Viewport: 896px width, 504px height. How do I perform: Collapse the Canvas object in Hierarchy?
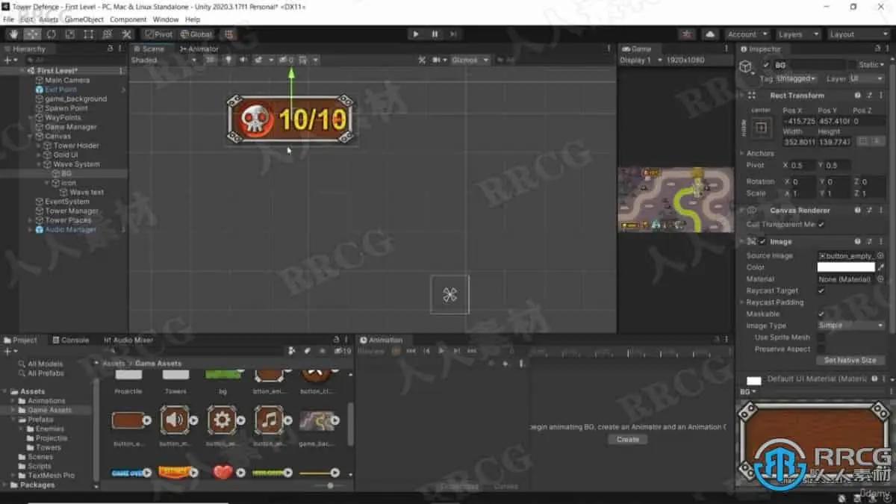31,136
